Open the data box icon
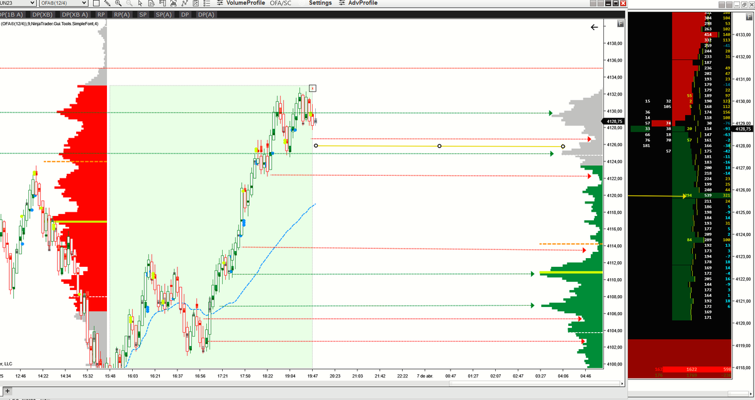The width and height of the screenshot is (755, 400). (151, 3)
